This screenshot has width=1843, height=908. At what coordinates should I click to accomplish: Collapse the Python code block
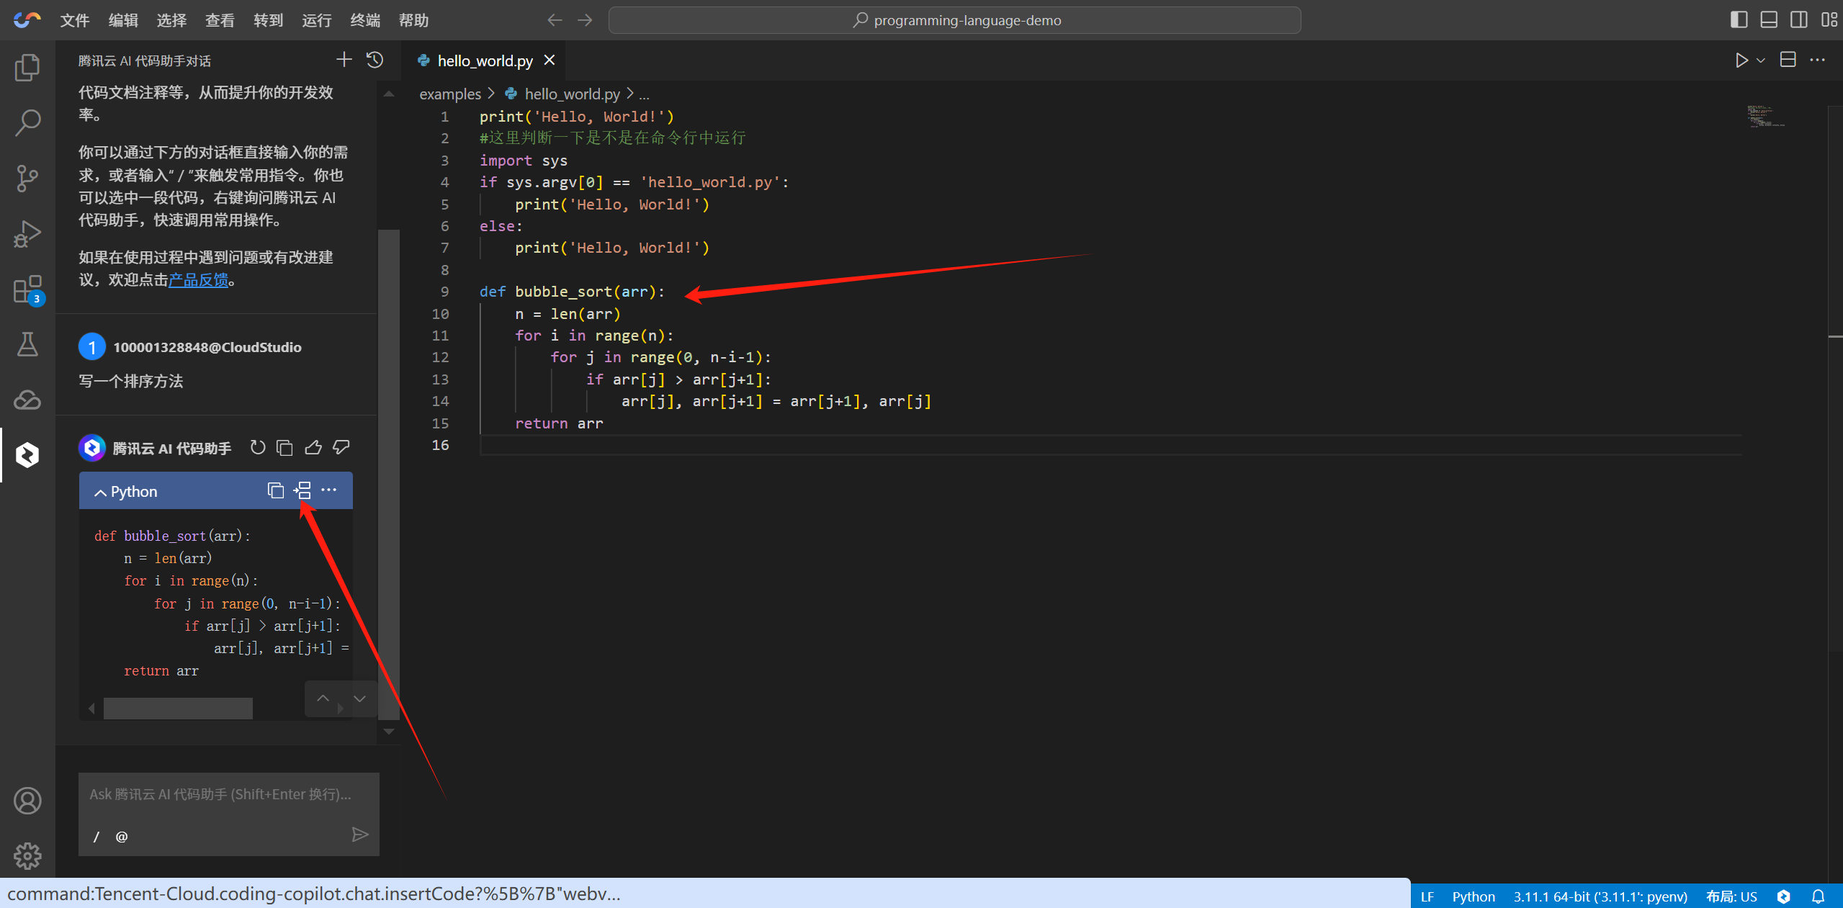[x=101, y=493]
